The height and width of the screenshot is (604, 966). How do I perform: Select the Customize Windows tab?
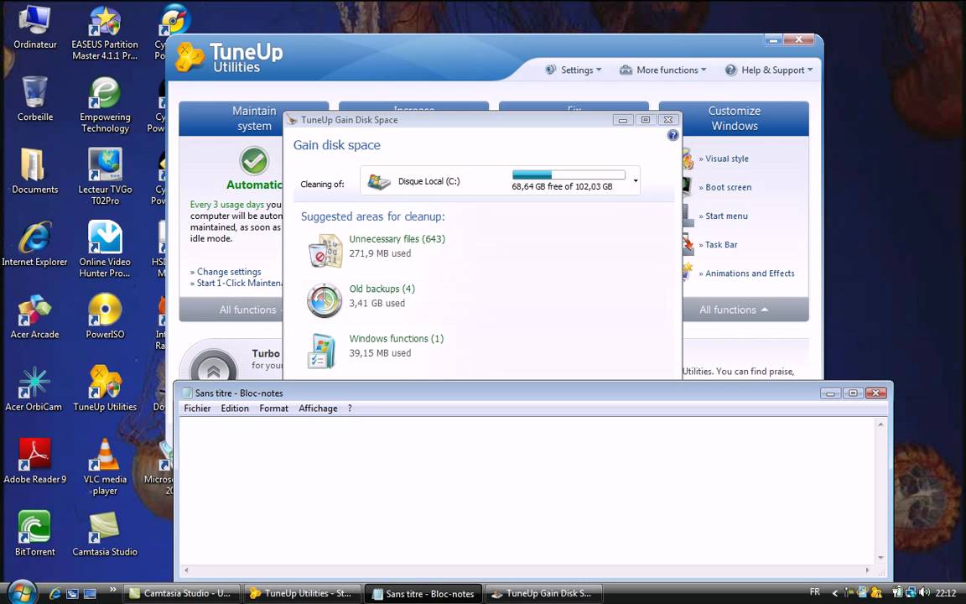(734, 118)
